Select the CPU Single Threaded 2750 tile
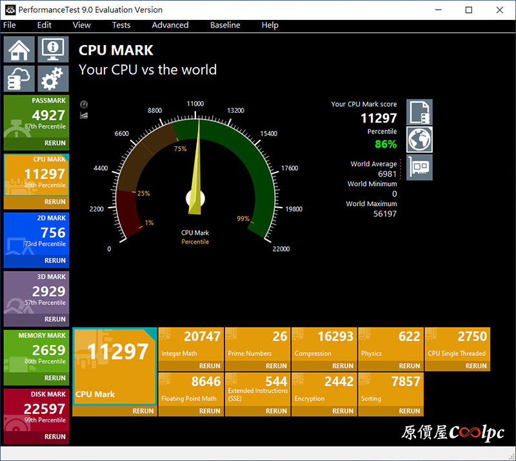 click(457, 344)
